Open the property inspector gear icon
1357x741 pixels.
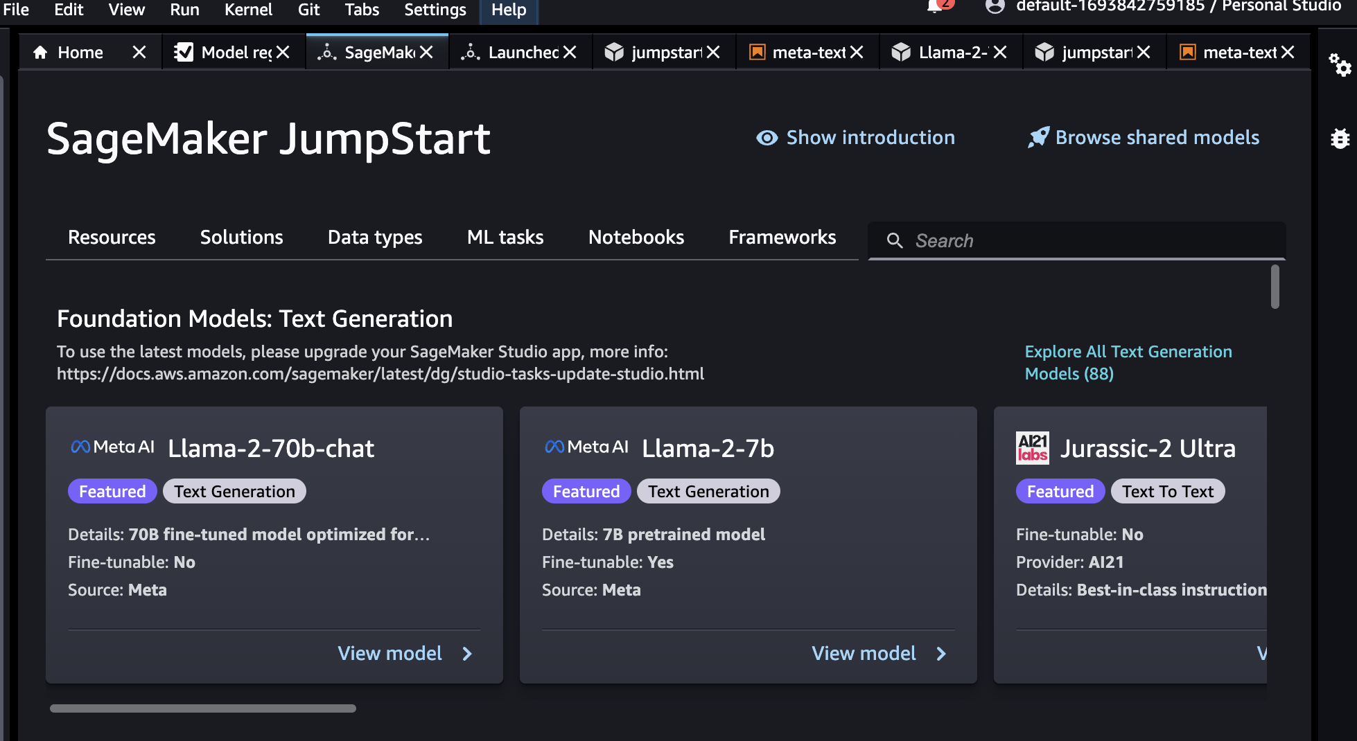(1340, 65)
